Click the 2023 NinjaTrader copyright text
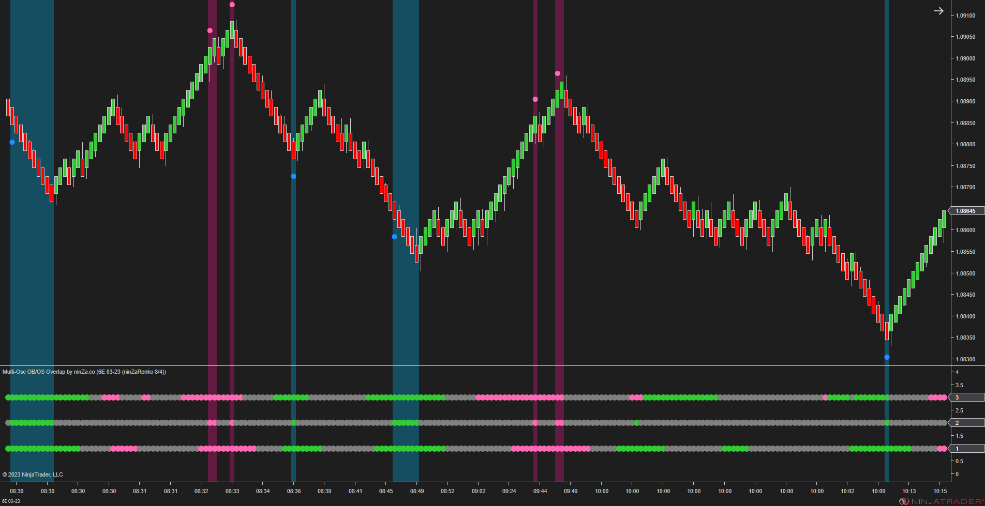985x506 pixels. coord(33,474)
